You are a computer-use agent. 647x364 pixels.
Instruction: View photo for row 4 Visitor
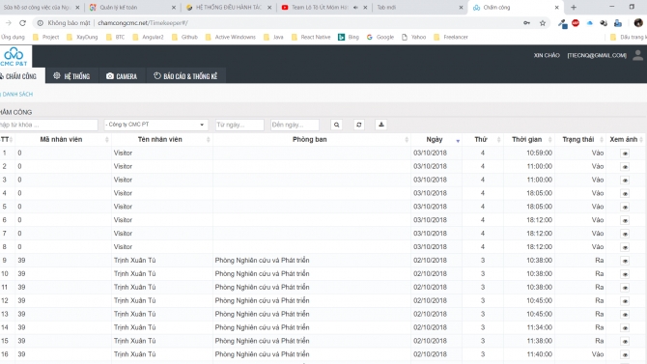[625, 193]
